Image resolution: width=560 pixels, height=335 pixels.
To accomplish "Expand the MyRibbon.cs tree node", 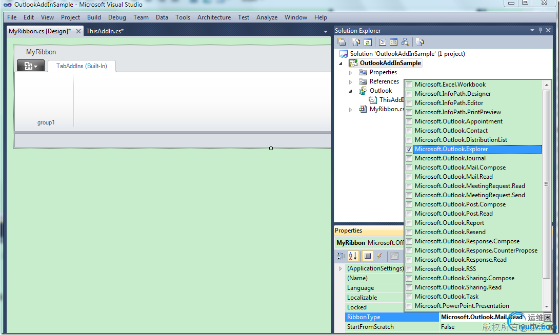I will [x=350, y=110].
